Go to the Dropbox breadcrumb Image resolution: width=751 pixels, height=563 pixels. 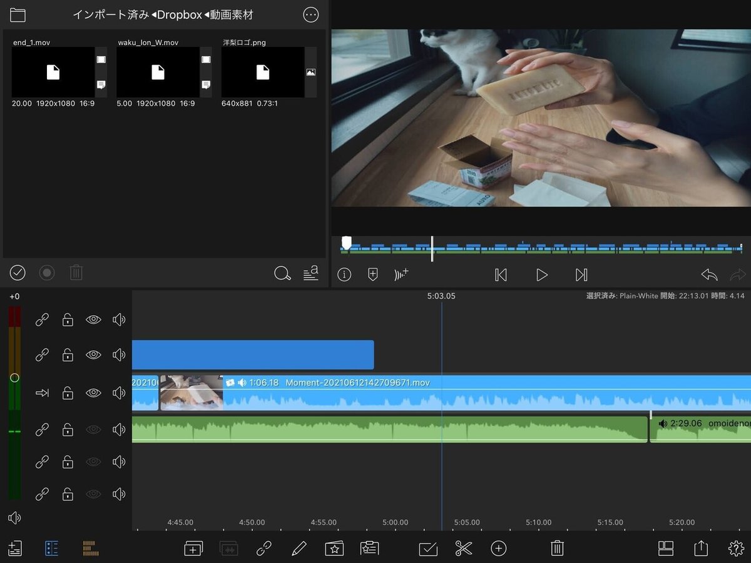[180, 15]
